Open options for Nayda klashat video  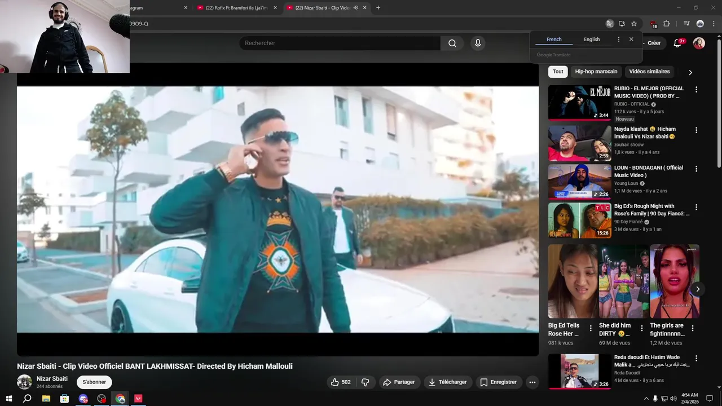tap(697, 130)
